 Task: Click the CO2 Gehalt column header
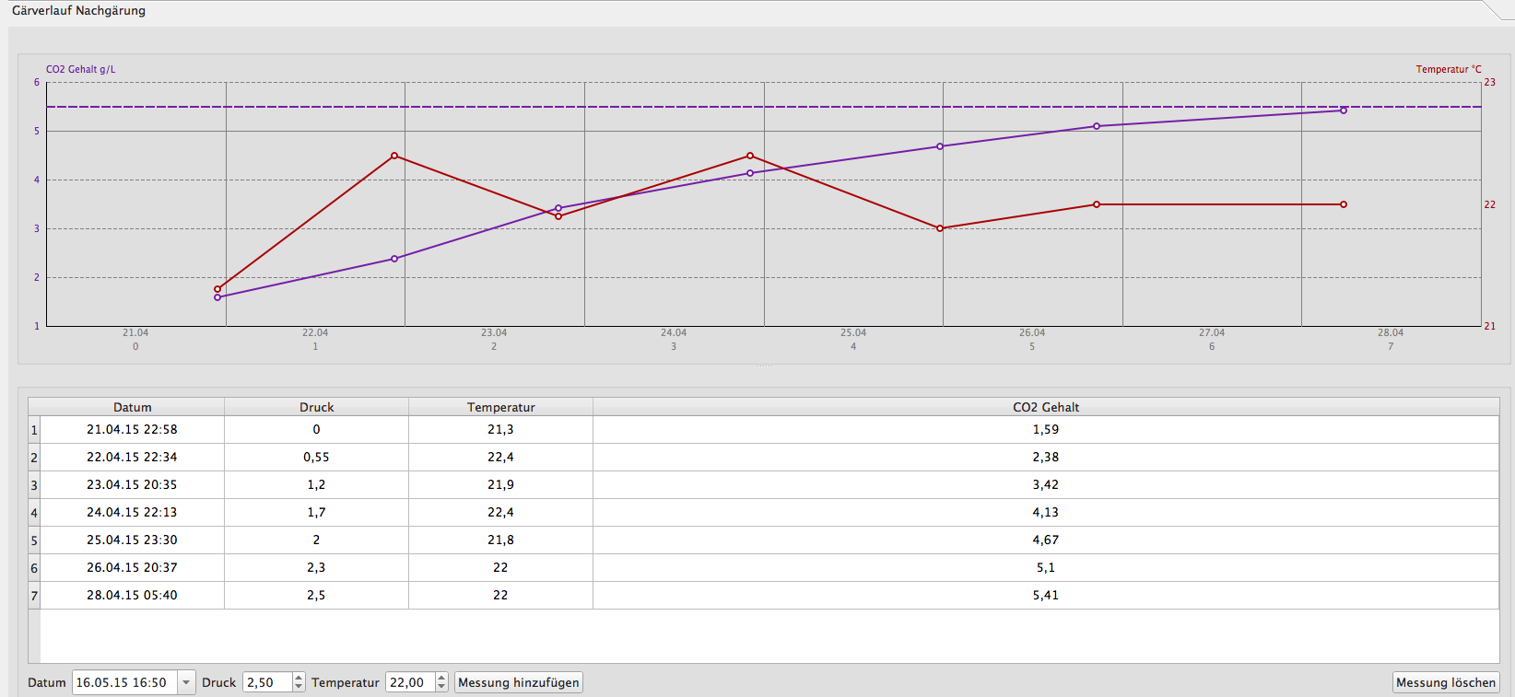tap(1045, 407)
